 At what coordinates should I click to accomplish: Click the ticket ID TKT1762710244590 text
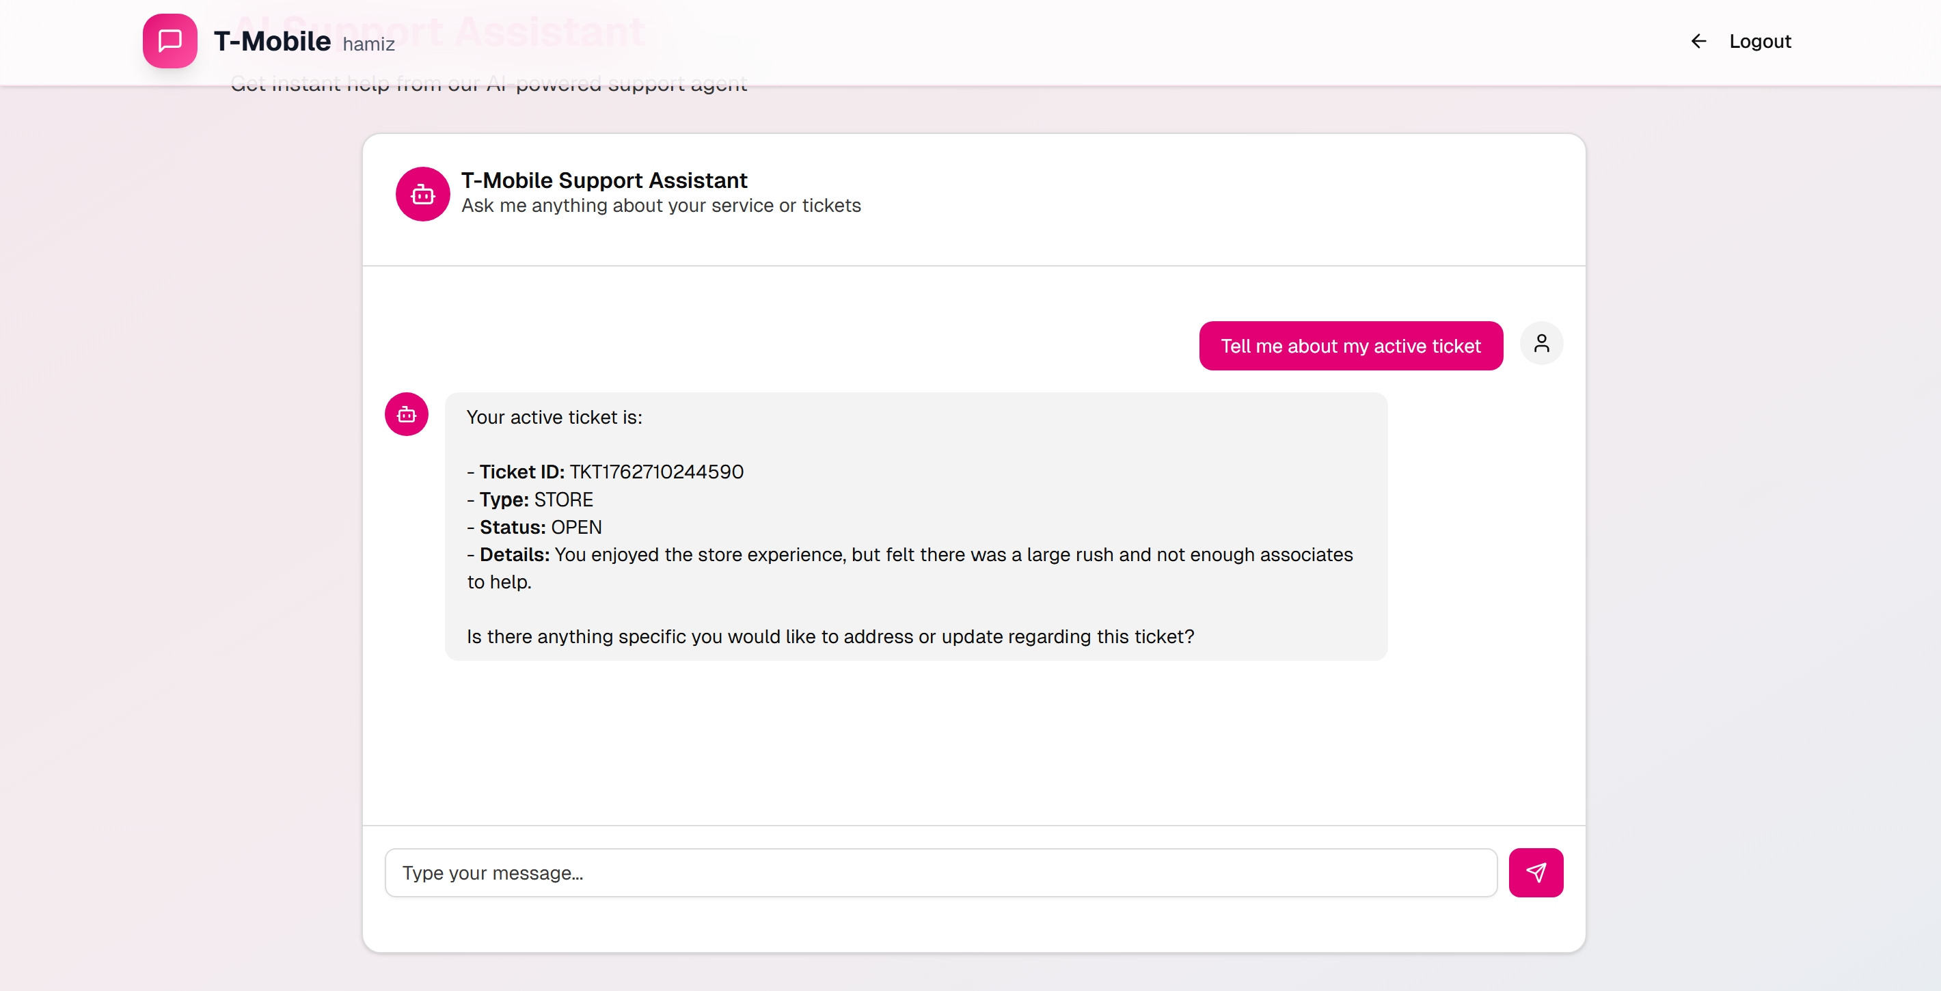[655, 472]
